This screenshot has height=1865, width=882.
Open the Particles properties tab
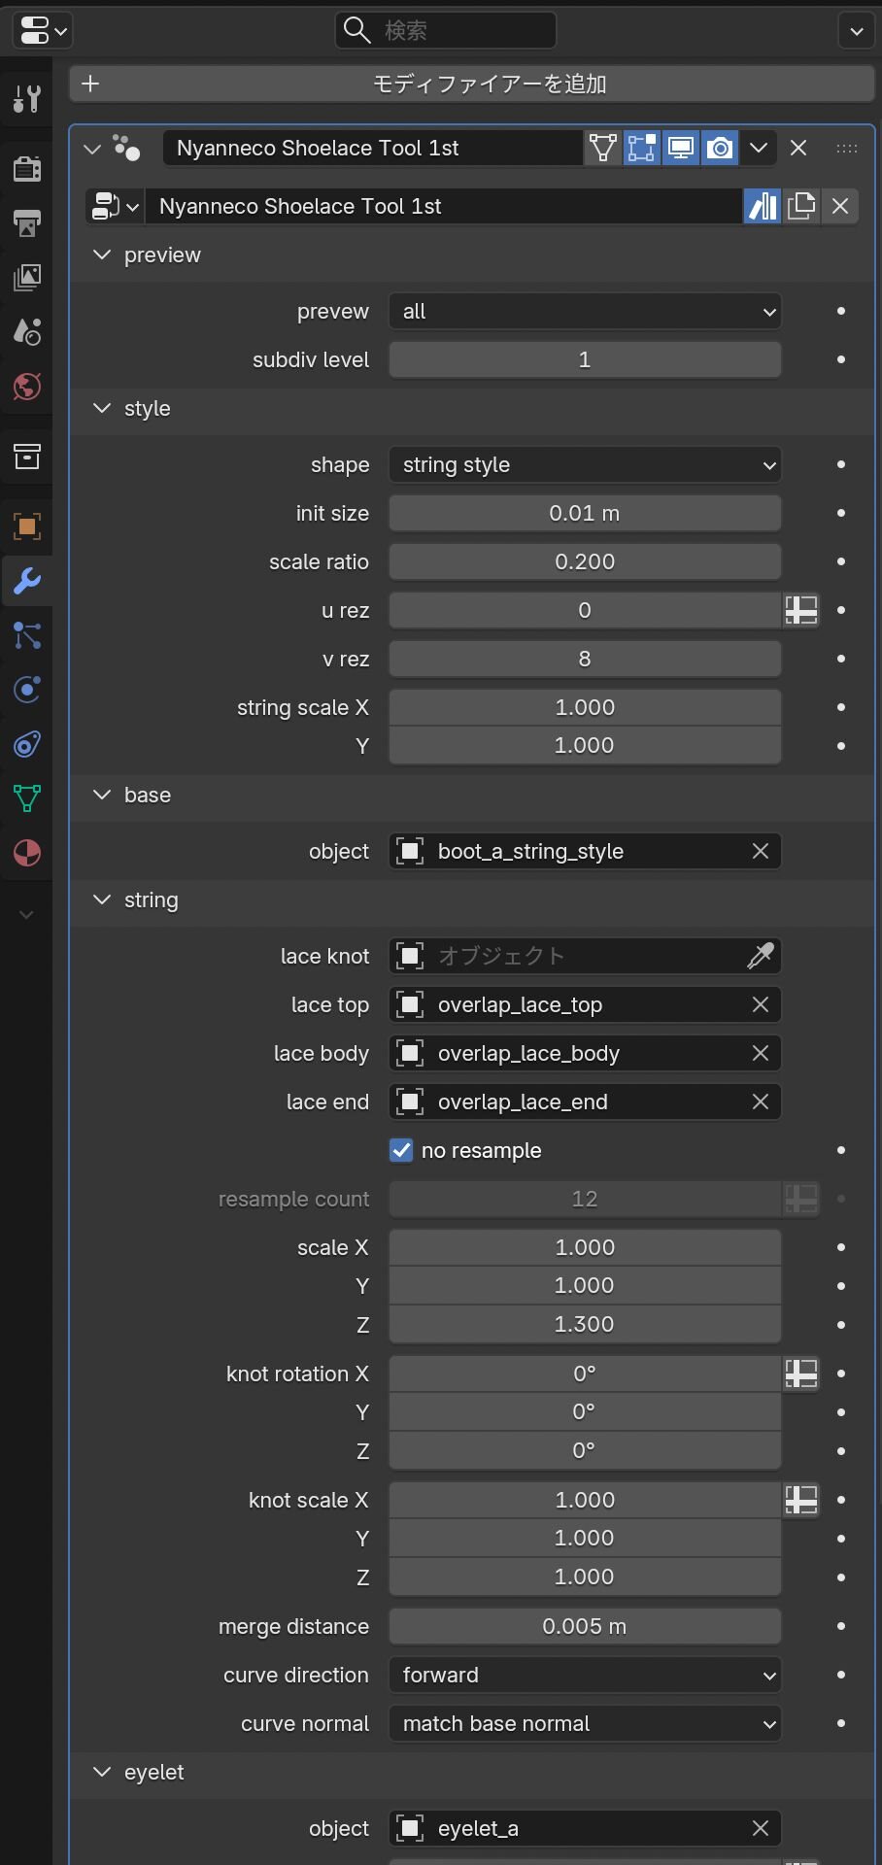(26, 635)
